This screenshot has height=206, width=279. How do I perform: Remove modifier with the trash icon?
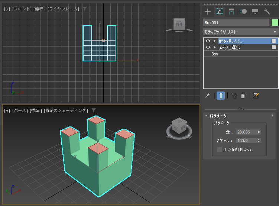pos(243,96)
